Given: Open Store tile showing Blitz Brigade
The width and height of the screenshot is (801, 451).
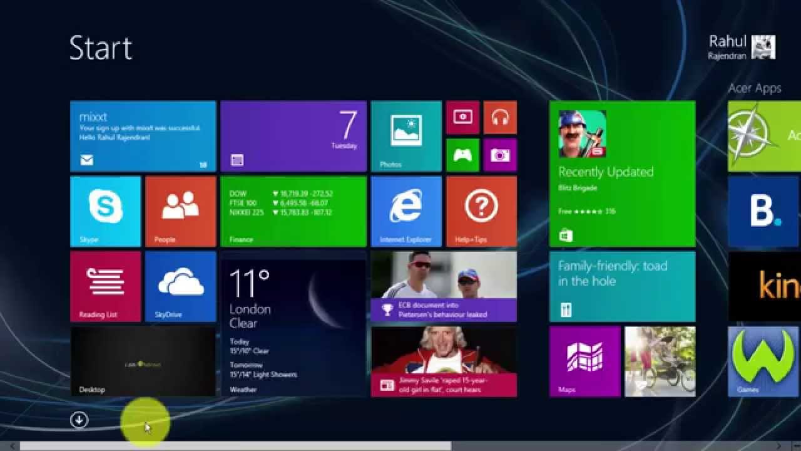Looking at the screenshot, I should pos(622,174).
